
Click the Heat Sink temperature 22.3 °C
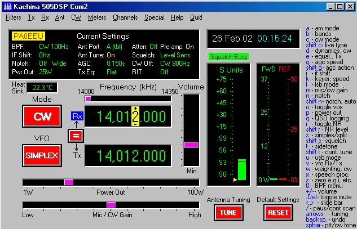pyautogui.click(x=42, y=88)
